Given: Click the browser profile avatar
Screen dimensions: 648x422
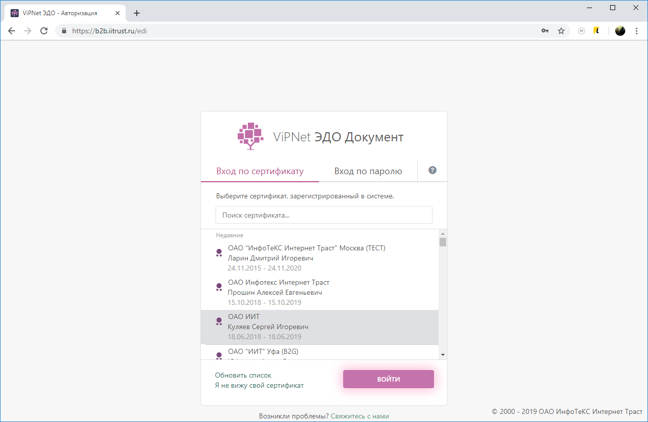Looking at the screenshot, I should click(620, 31).
